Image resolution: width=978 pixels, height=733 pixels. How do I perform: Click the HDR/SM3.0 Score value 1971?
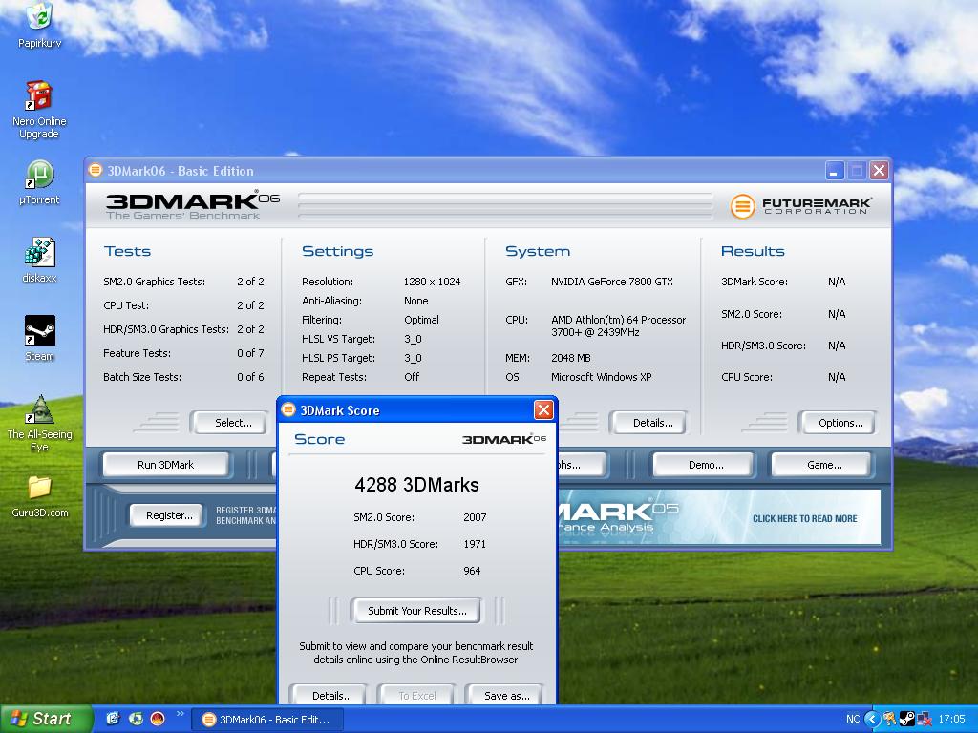pos(475,544)
